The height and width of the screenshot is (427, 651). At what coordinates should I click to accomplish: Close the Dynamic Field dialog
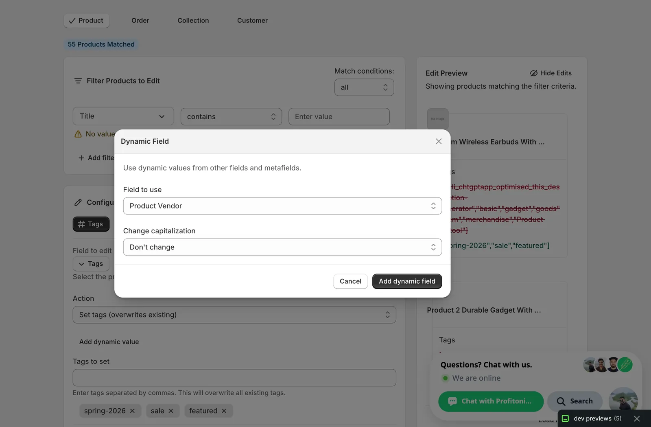pos(439,141)
